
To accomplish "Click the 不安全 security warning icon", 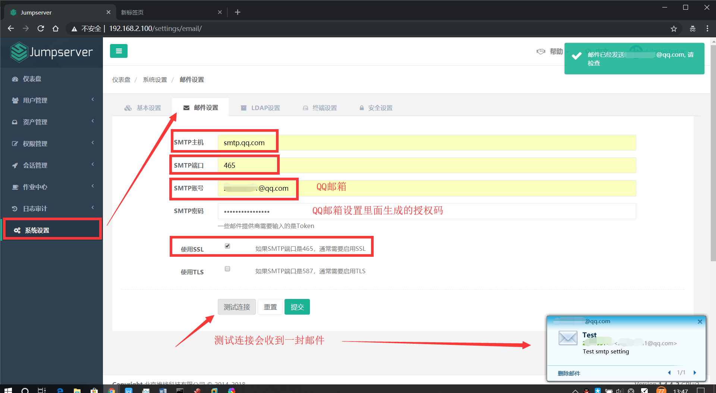I will coord(75,29).
